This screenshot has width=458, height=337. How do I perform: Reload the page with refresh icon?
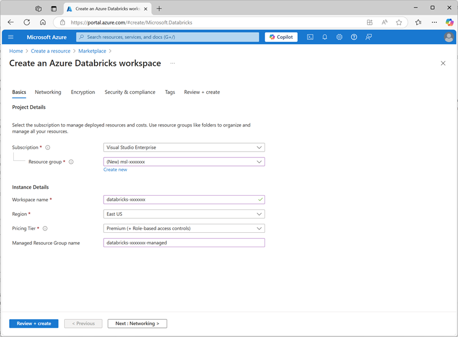tap(27, 22)
